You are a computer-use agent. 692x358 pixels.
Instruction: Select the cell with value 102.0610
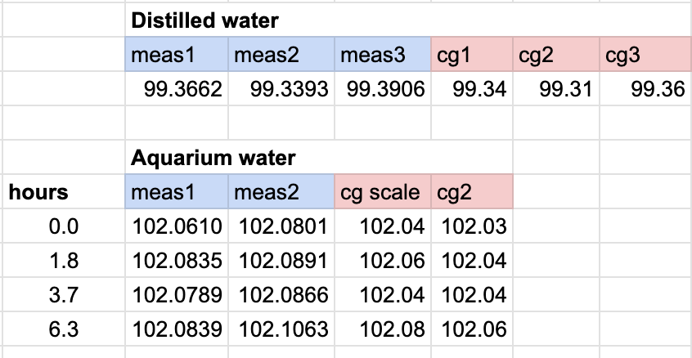(177, 226)
